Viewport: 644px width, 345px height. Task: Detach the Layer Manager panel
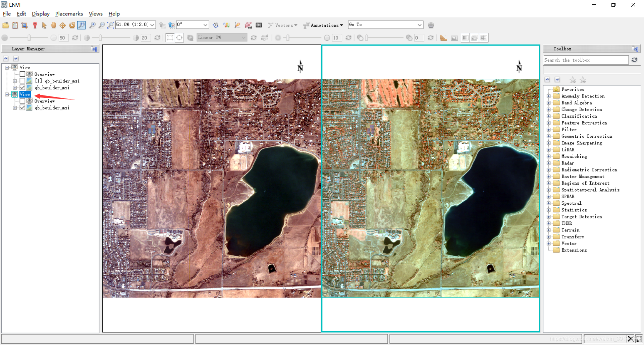[94, 49]
